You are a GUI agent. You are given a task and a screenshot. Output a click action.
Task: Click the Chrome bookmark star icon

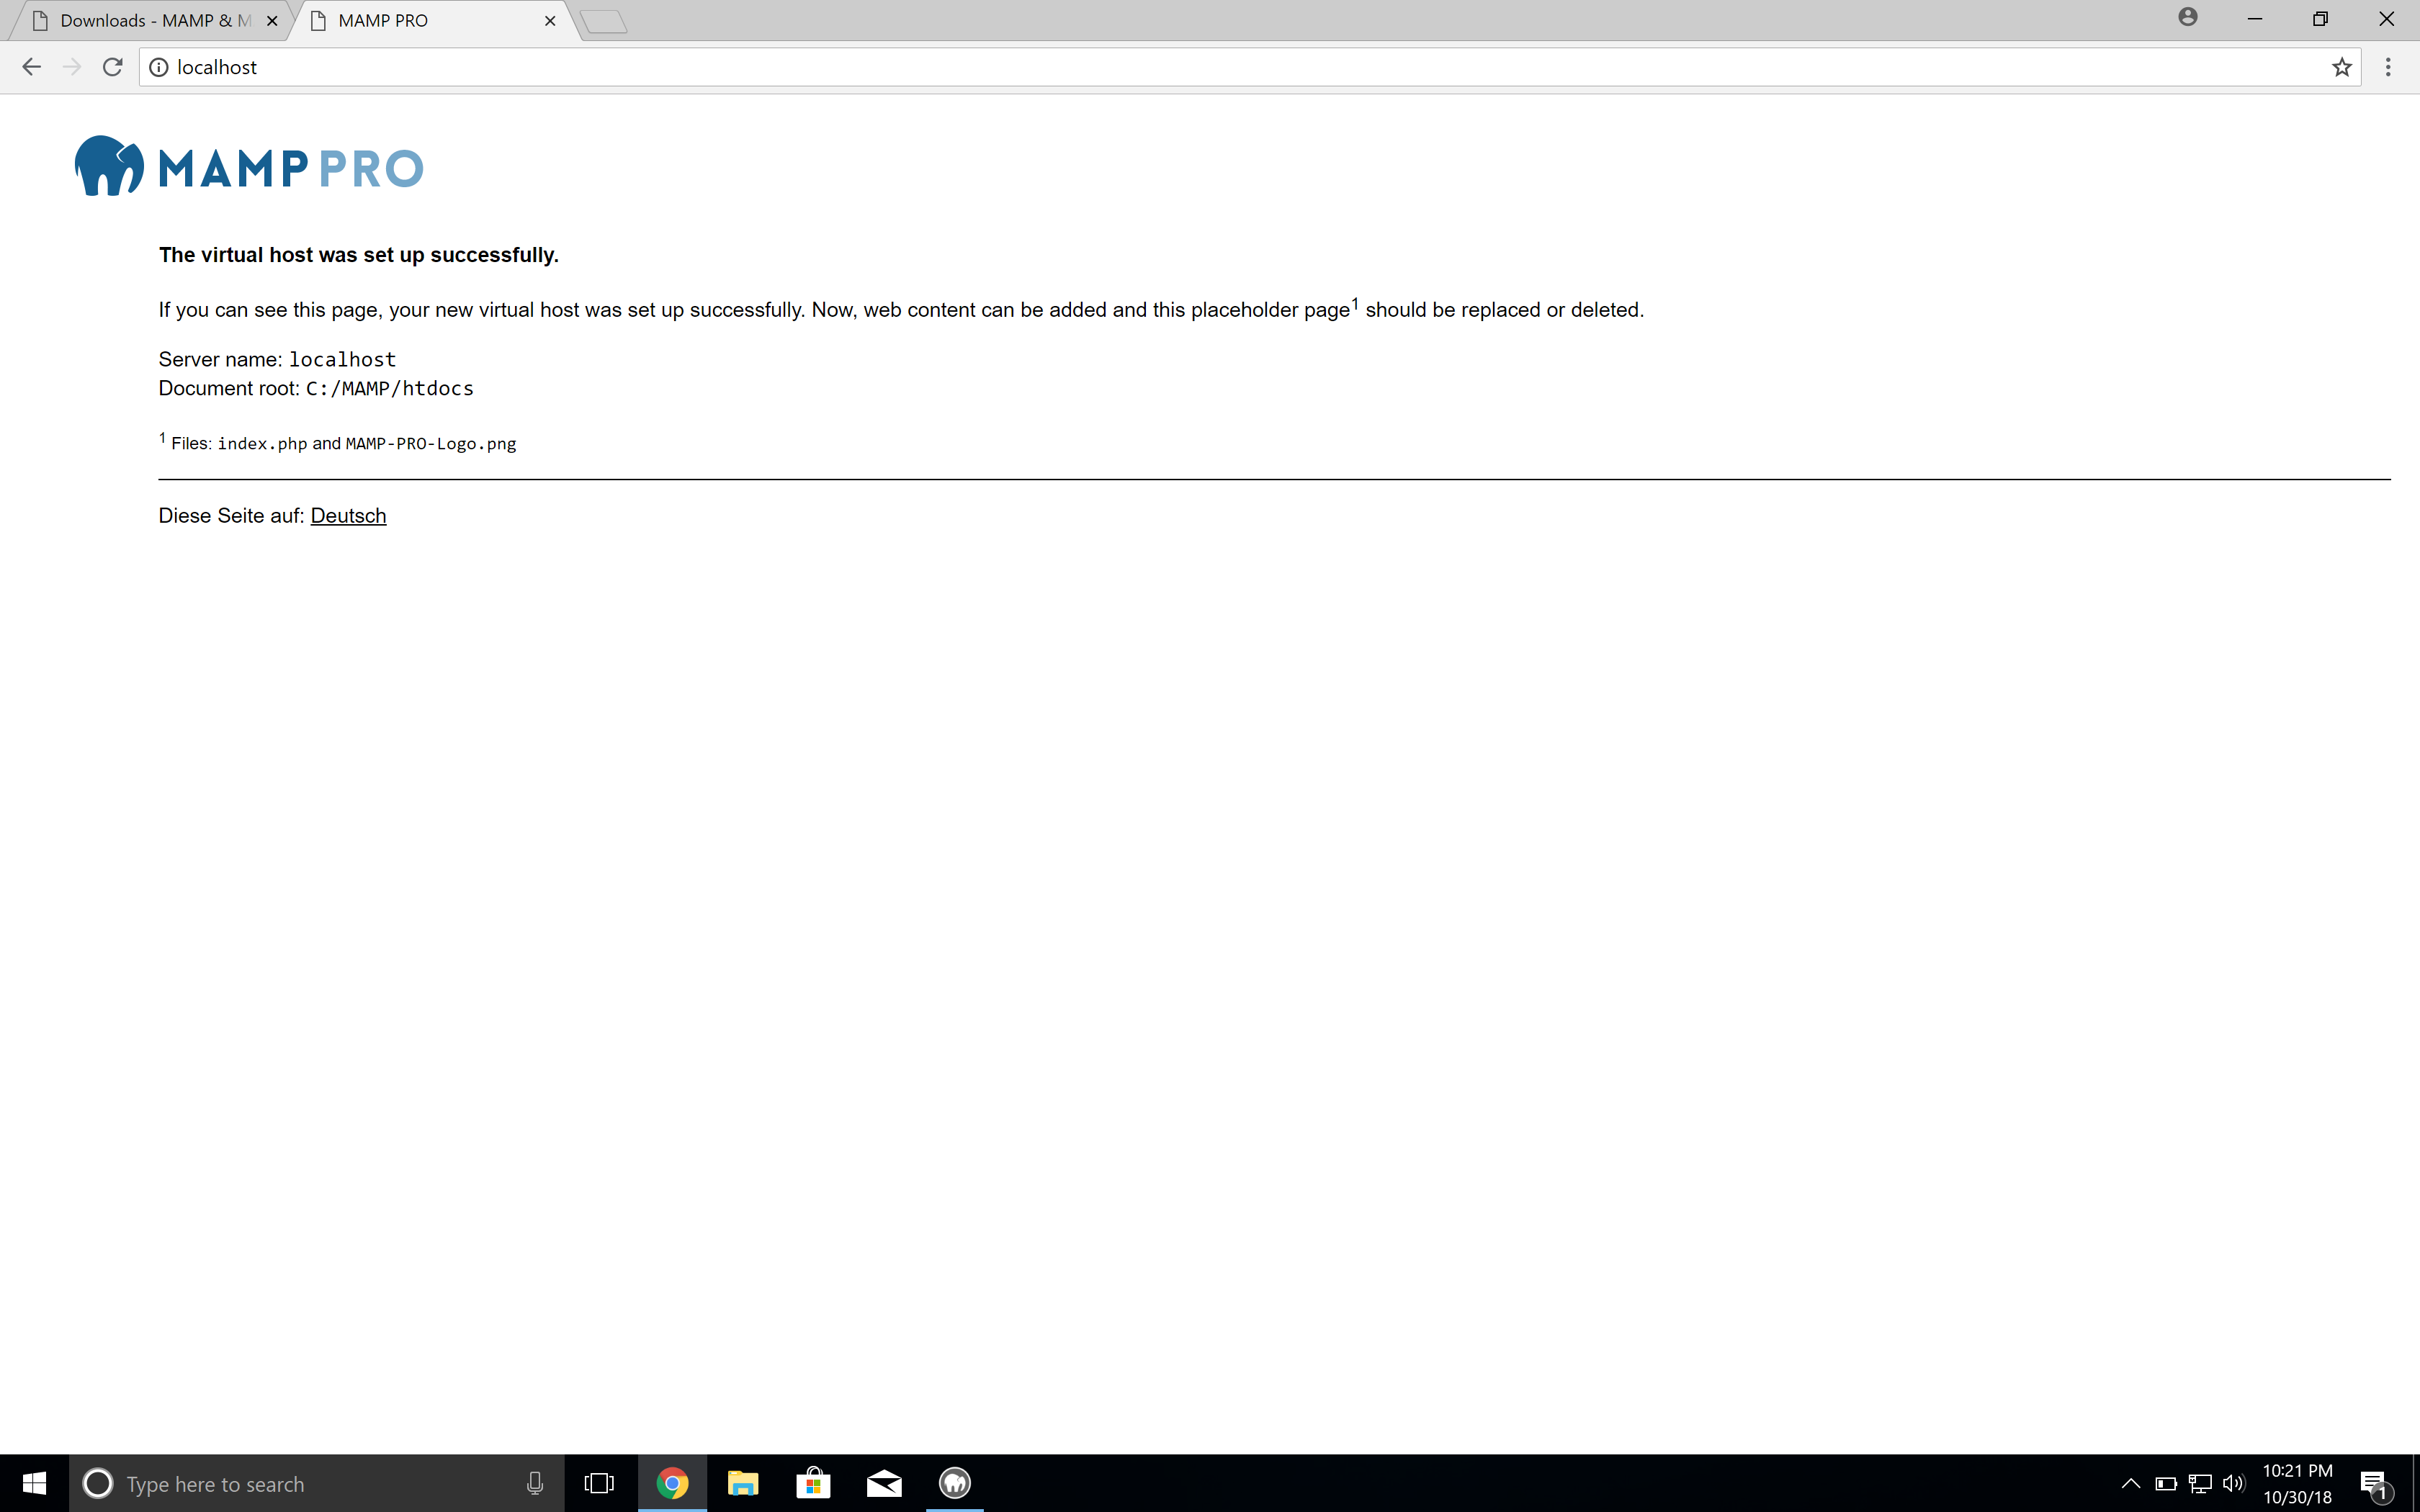pos(2341,66)
